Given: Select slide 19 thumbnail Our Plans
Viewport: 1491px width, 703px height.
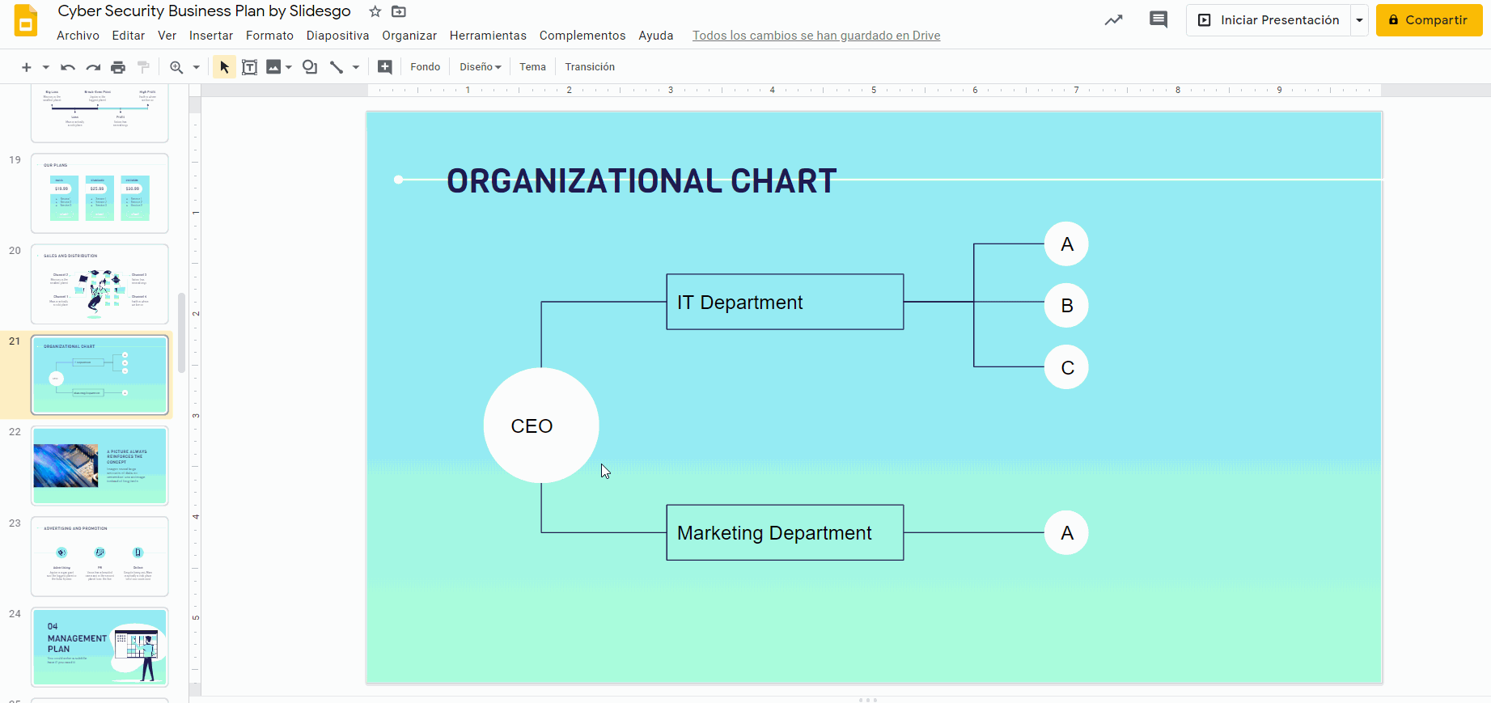Looking at the screenshot, I should click(100, 193).
